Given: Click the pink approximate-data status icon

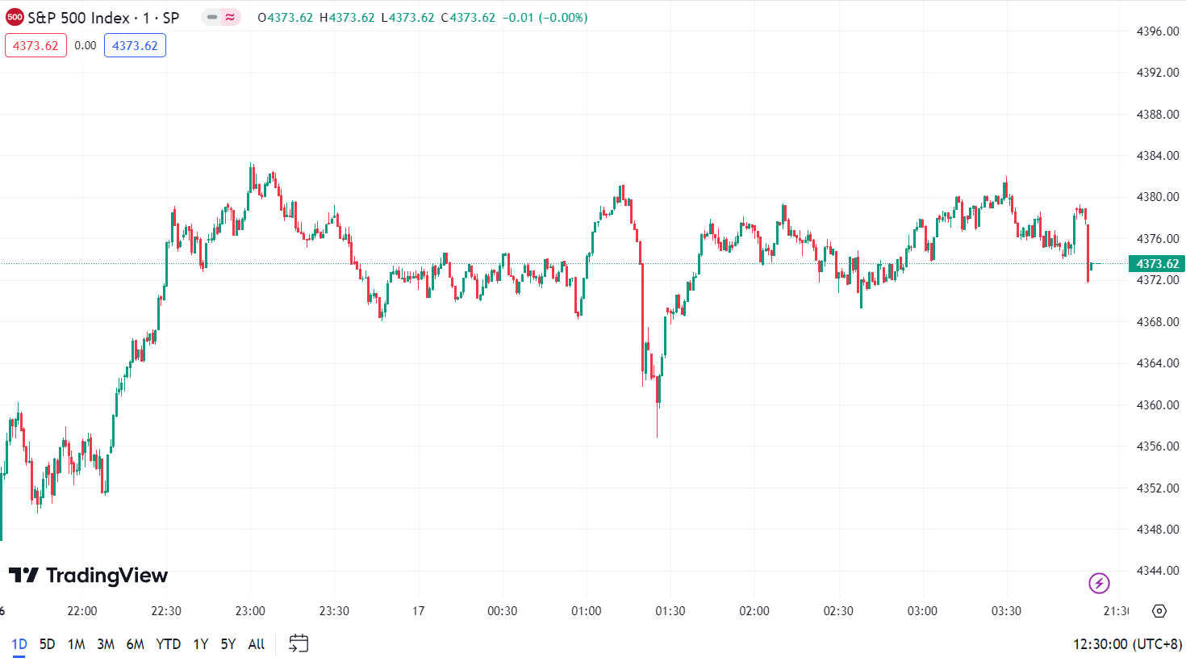Looking at the screenshot, I should click(231, 17).
